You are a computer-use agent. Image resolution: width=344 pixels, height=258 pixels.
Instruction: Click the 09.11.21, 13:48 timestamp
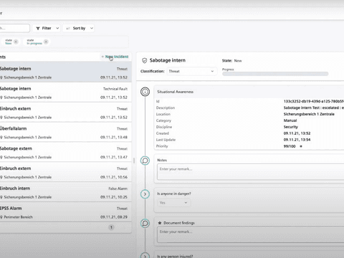tap(114, 138)
